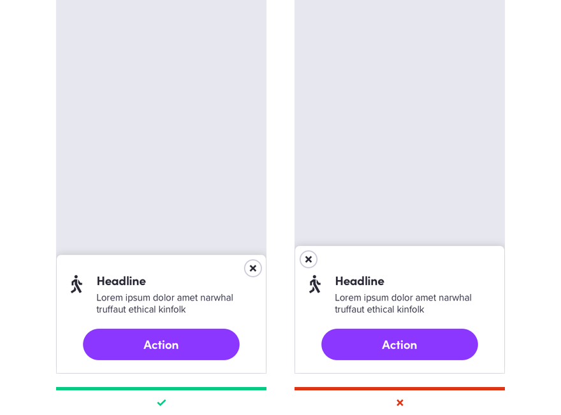Screen dimensions: 561x415
Task: Click the red bar under right example
Action: tap(400, 388)
